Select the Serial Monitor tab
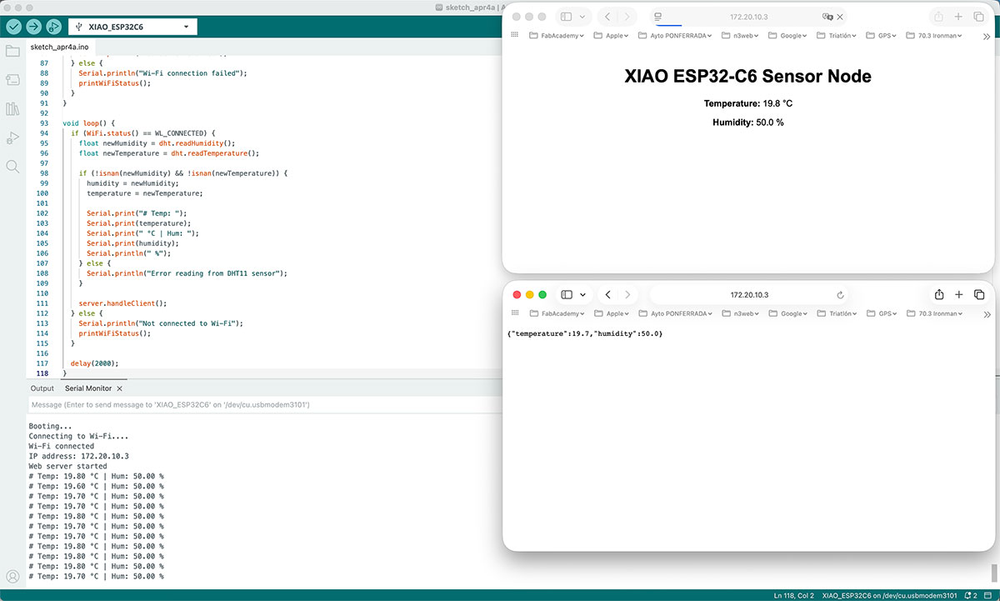 click(x=87, y=388)
